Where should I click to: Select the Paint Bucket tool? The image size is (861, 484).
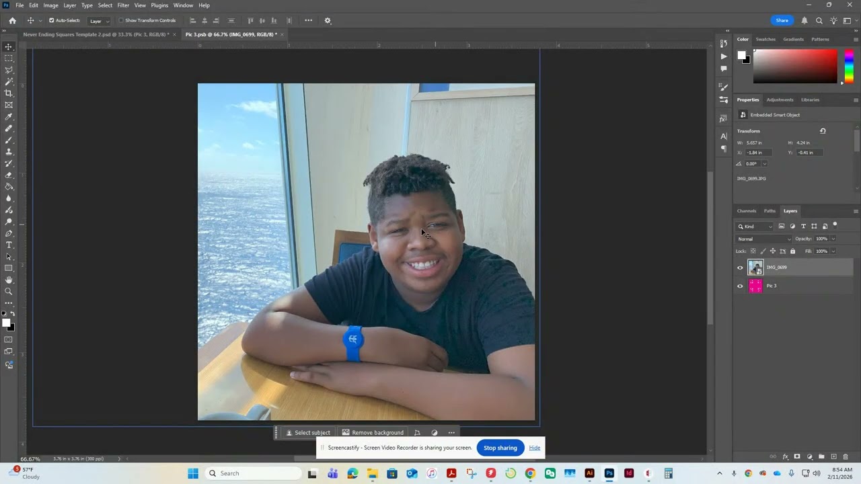point(9,187)
